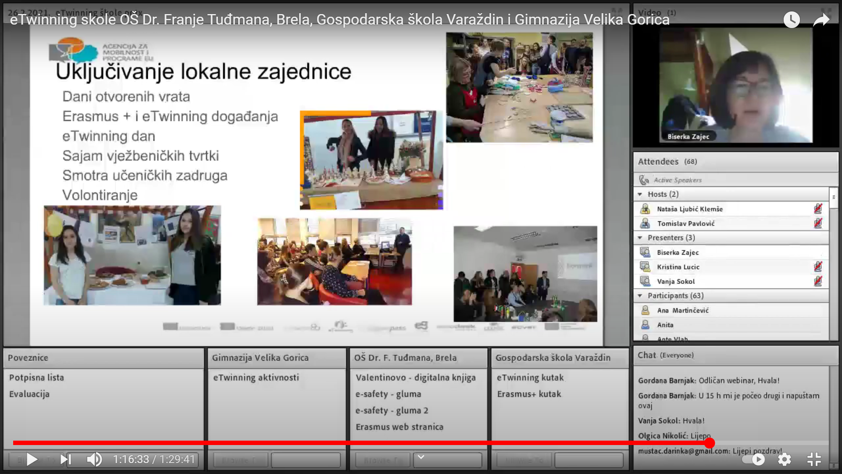Open the e-safety - gluma link
The width and height of the screenshot is (842, 474).
(x=389, y=394)
